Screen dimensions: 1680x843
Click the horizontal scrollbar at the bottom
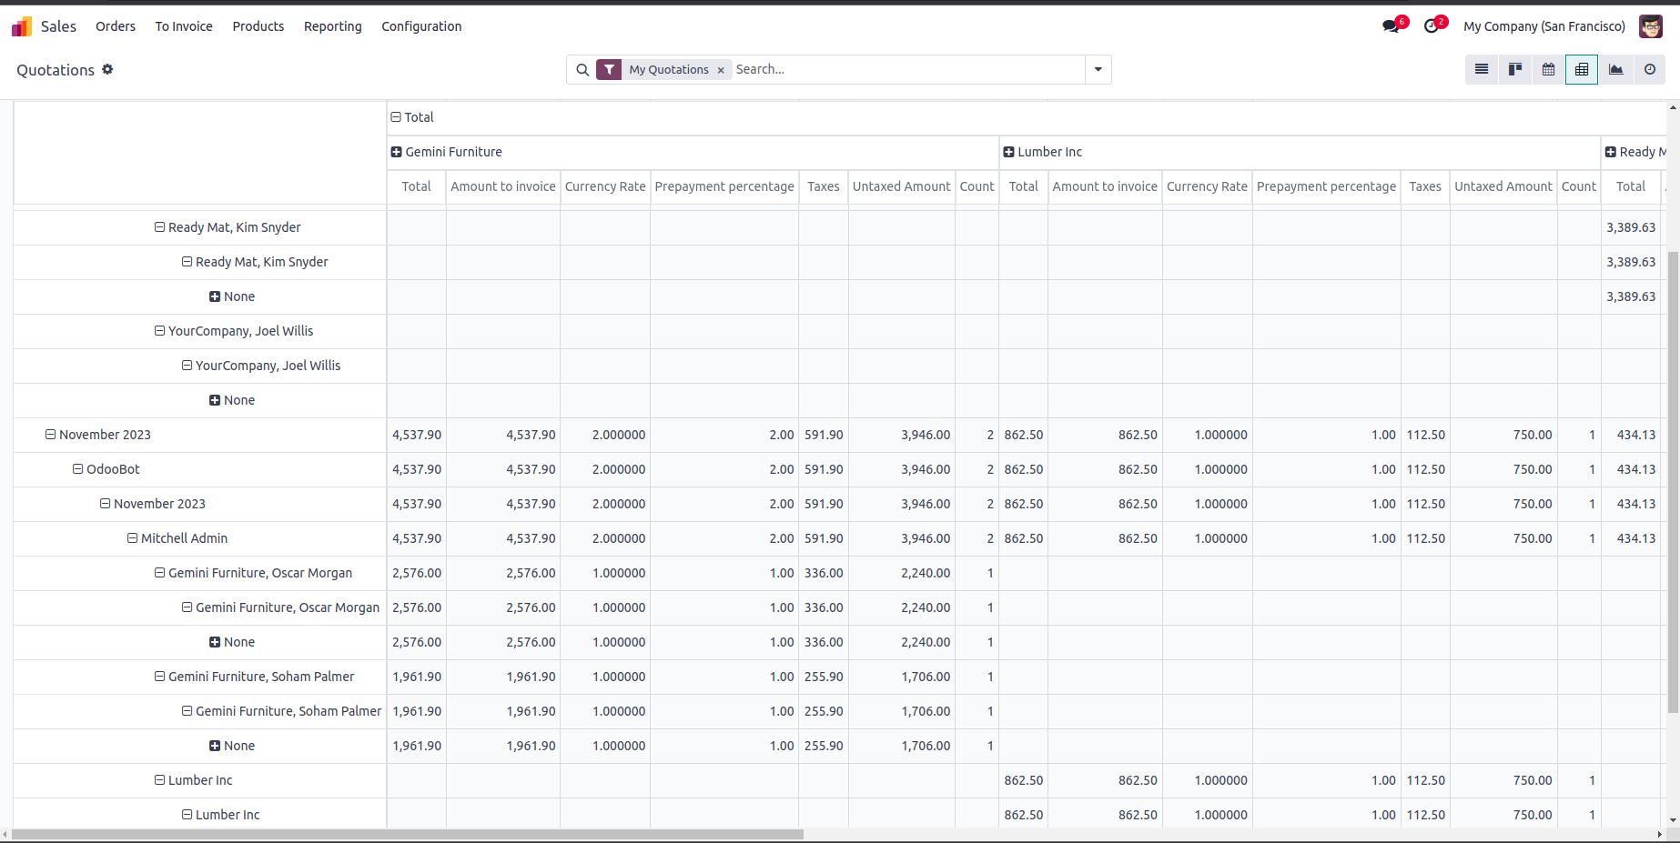coord(408,834)
